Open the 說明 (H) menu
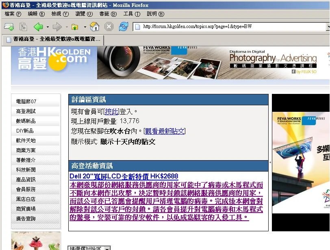This screenshot has height=250, width=330. [x=156, y=14]
